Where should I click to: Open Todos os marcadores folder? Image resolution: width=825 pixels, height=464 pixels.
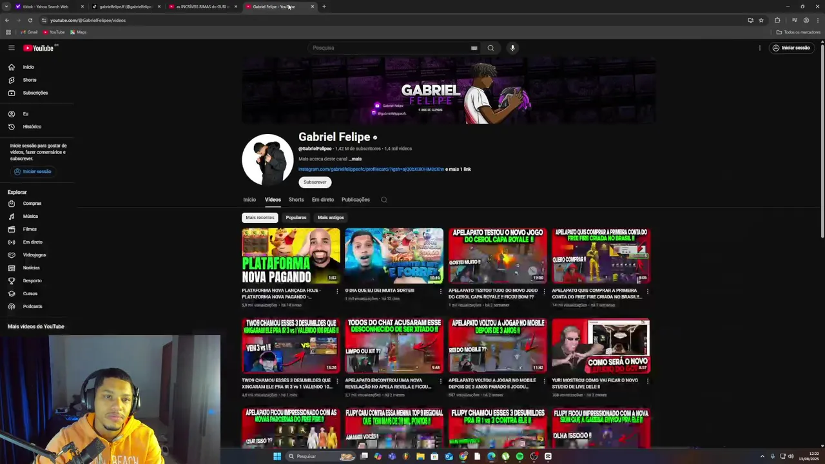tap(799, 32)
